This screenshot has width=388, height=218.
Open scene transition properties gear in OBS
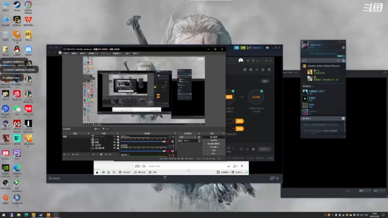(x=199, y=137)
